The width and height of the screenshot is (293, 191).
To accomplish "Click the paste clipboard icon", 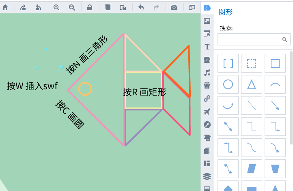I will [123, 7].
